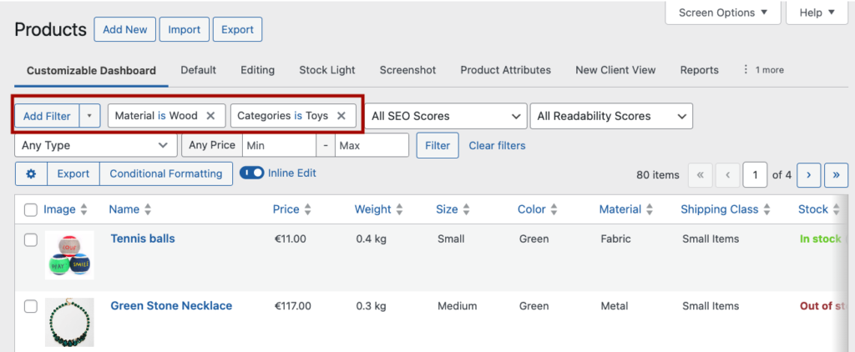Open the Green Stone Necklace thumbnail
Viewport: 855px width, 352px height.
pos(69,322)
